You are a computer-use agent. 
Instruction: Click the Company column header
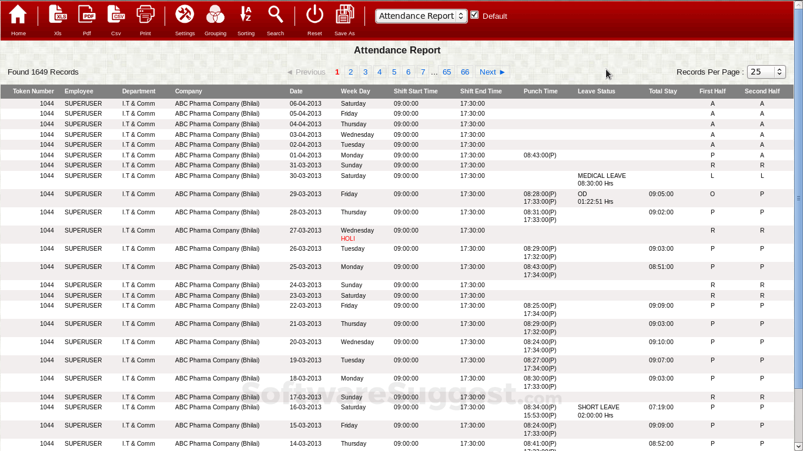pyautogui.click(x=188, y=91)
